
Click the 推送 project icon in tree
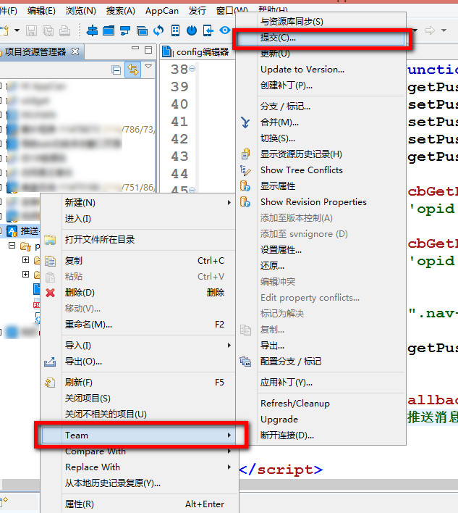(x=12, y=231)
